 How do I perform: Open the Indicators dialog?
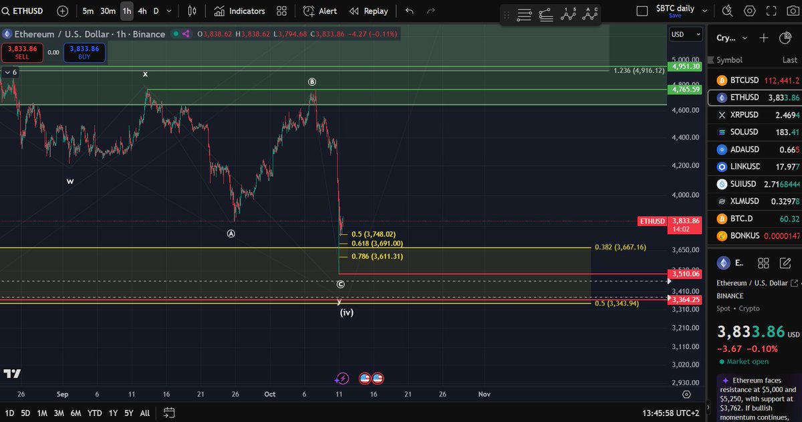click(x=239, y=11)
